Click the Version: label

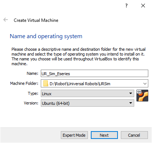pos(31,103)
